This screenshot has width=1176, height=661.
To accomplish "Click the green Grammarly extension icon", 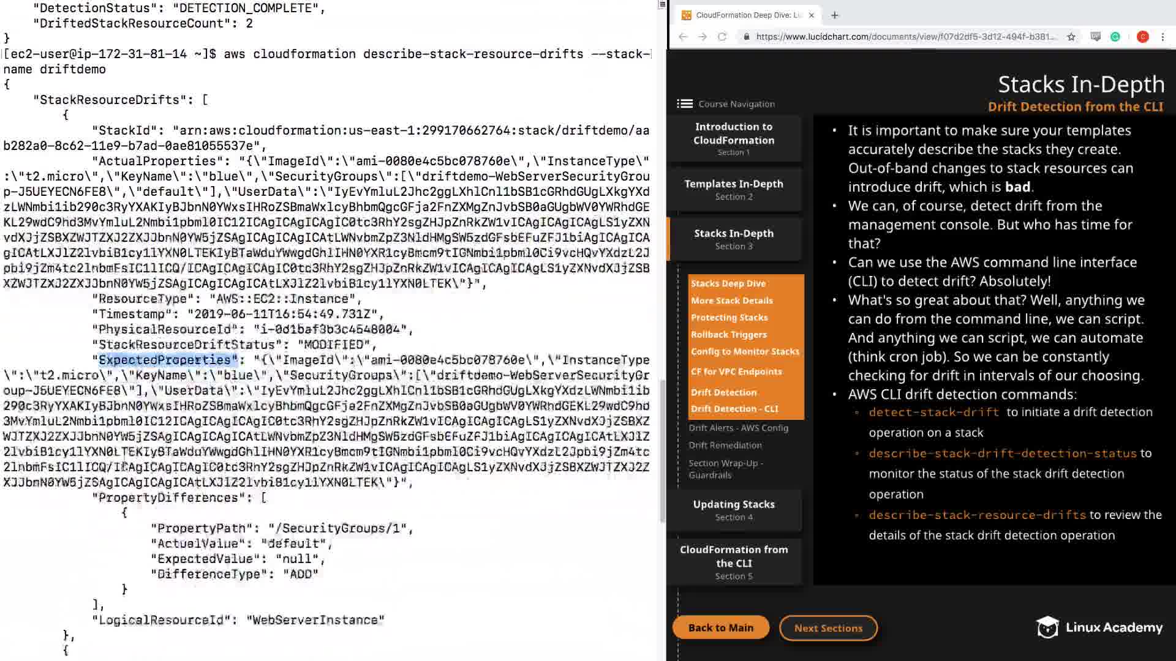I will click(1115, 37).
